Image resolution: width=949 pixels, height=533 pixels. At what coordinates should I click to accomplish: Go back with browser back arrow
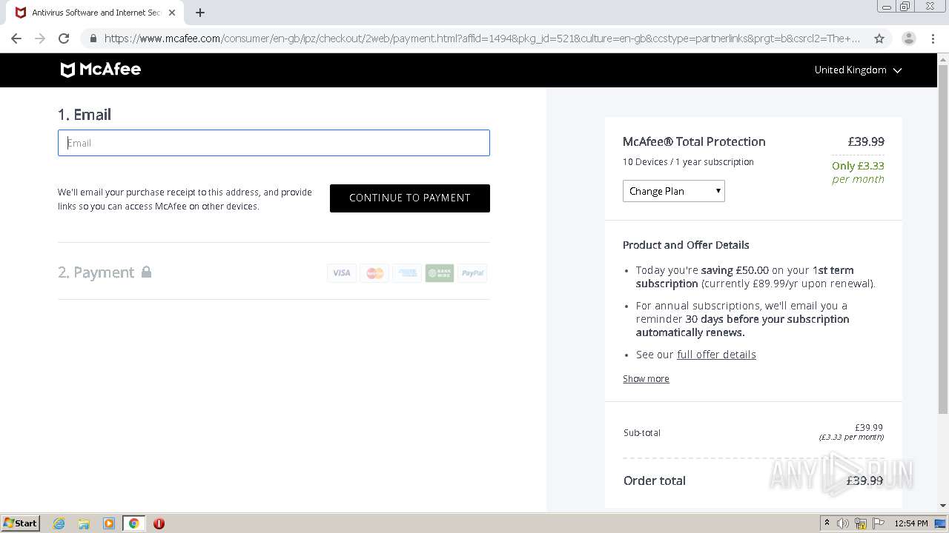coord(16,38)
